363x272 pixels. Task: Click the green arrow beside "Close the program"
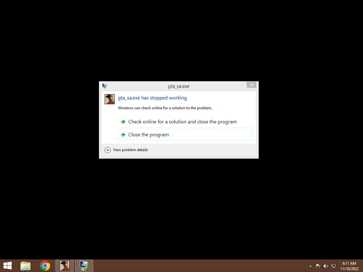(x=123, y=135)
